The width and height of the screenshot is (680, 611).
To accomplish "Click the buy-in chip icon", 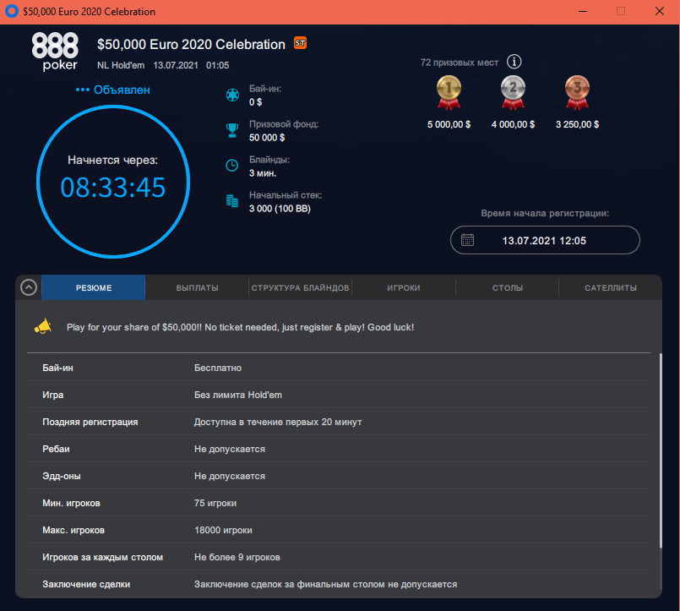I will click(232, 95).
